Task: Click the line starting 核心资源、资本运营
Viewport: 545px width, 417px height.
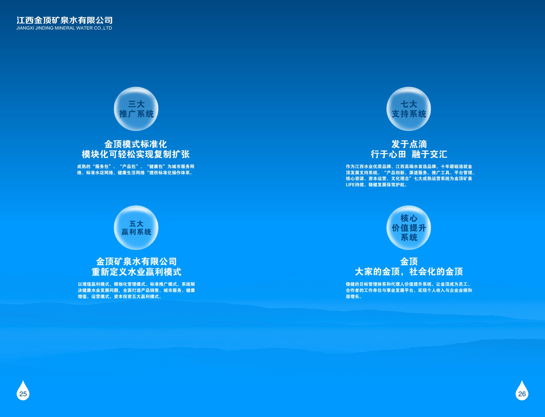Action: point(409,179)
